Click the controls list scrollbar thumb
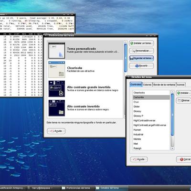This screenshot has height=191, width=191. tap(172, 115)
